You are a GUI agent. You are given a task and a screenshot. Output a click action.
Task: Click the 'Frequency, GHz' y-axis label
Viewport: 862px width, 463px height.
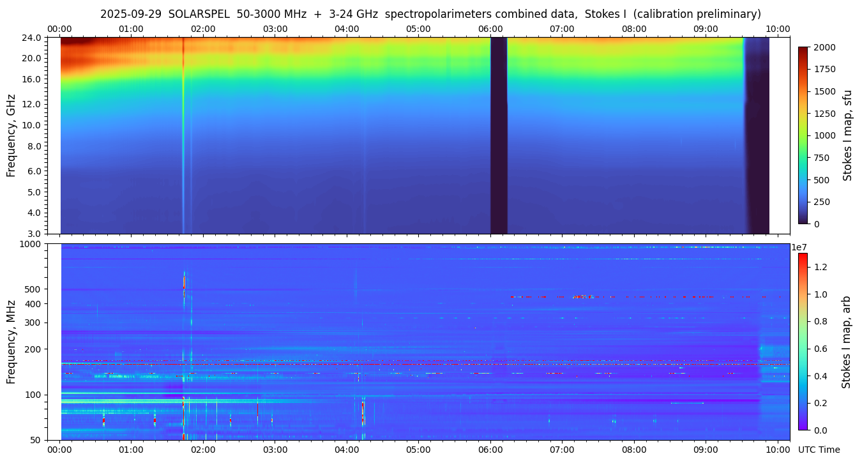click(11, 135)
